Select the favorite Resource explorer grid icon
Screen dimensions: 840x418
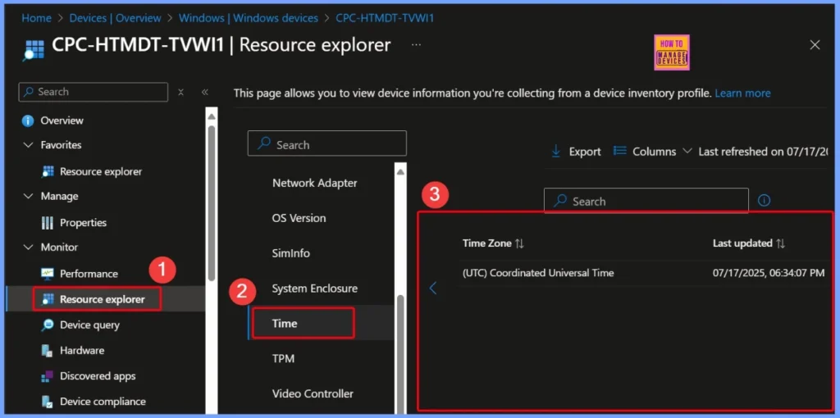point(48,172)
